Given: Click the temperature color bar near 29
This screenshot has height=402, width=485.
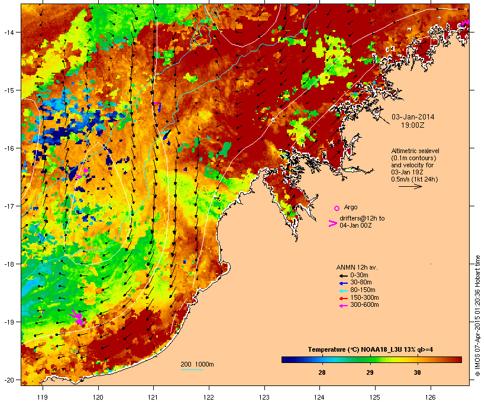Looking at the screenshot, I should pyautogui.click(x=370, y=359).
